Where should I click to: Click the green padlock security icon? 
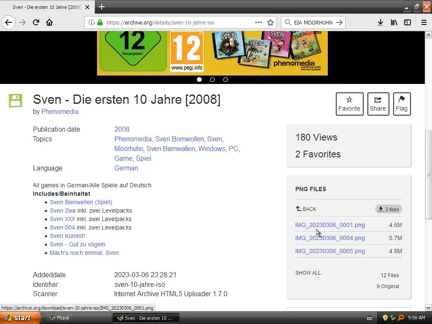100,22
